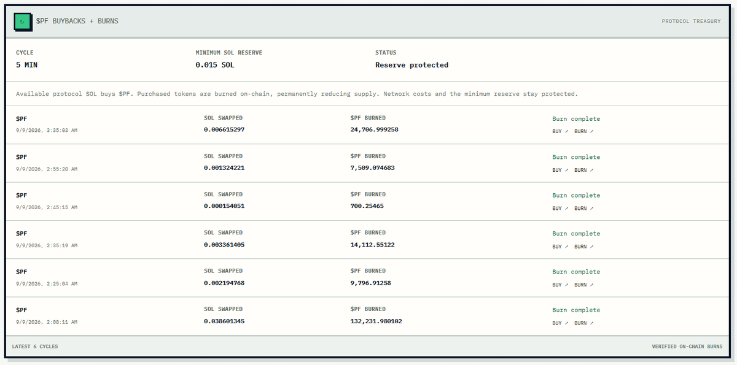Open BUY link for 2:55:20 AM burn
Viewport: 737px width, 365px height.
coord(560,170)
